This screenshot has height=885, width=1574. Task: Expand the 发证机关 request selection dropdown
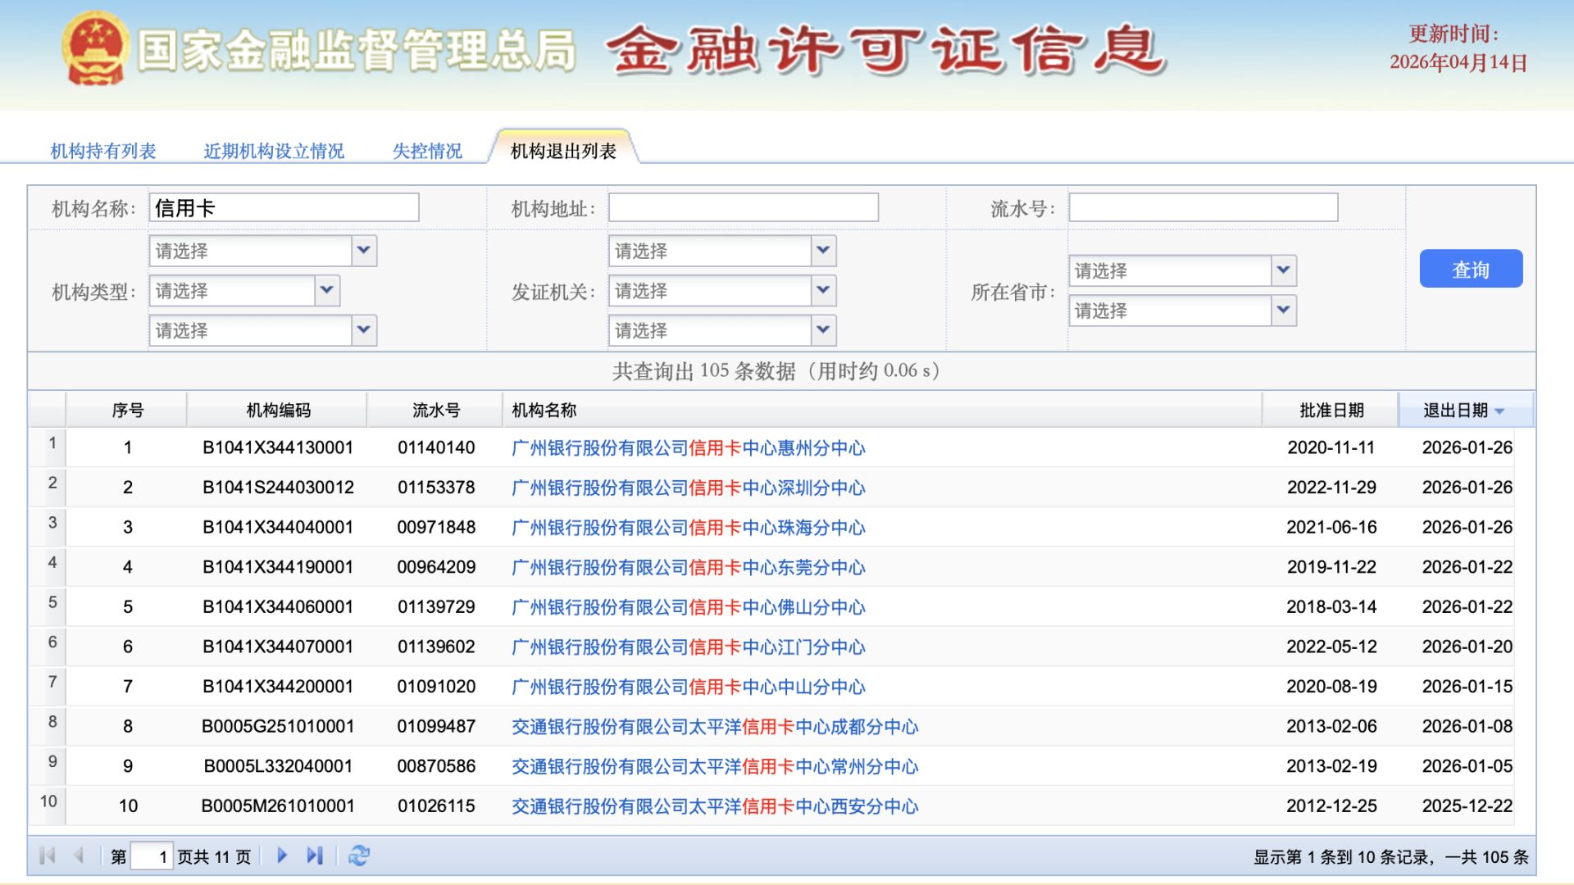[x=721, y=291]
